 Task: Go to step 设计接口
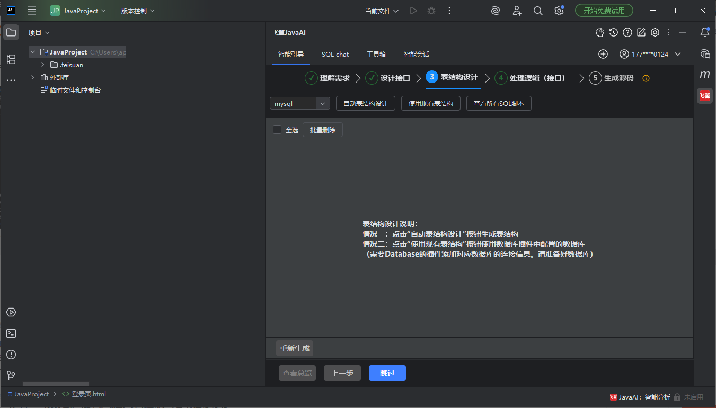tap(388, 78)
